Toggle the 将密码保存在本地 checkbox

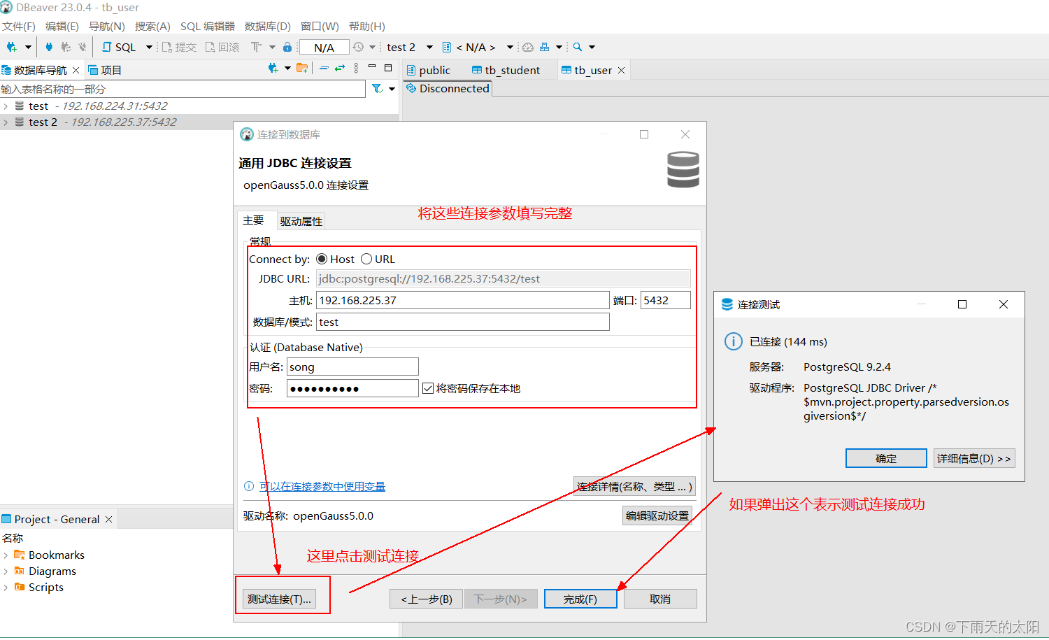point(428,387)
